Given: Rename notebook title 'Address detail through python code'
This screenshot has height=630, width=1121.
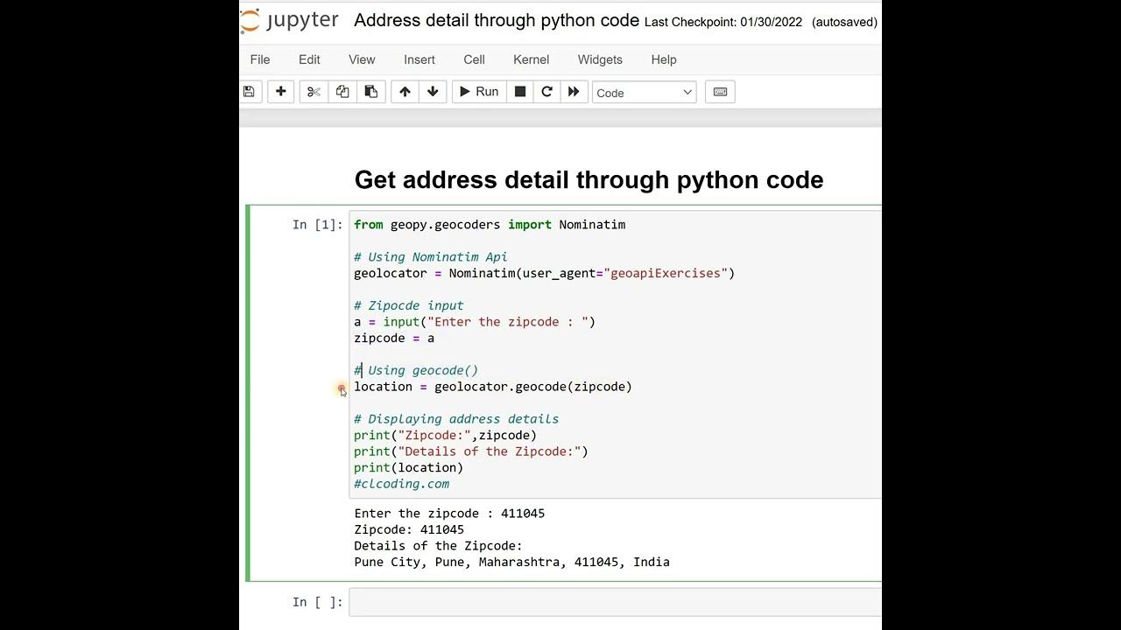Looking at the screenshot, I should (x=497, y=21).
